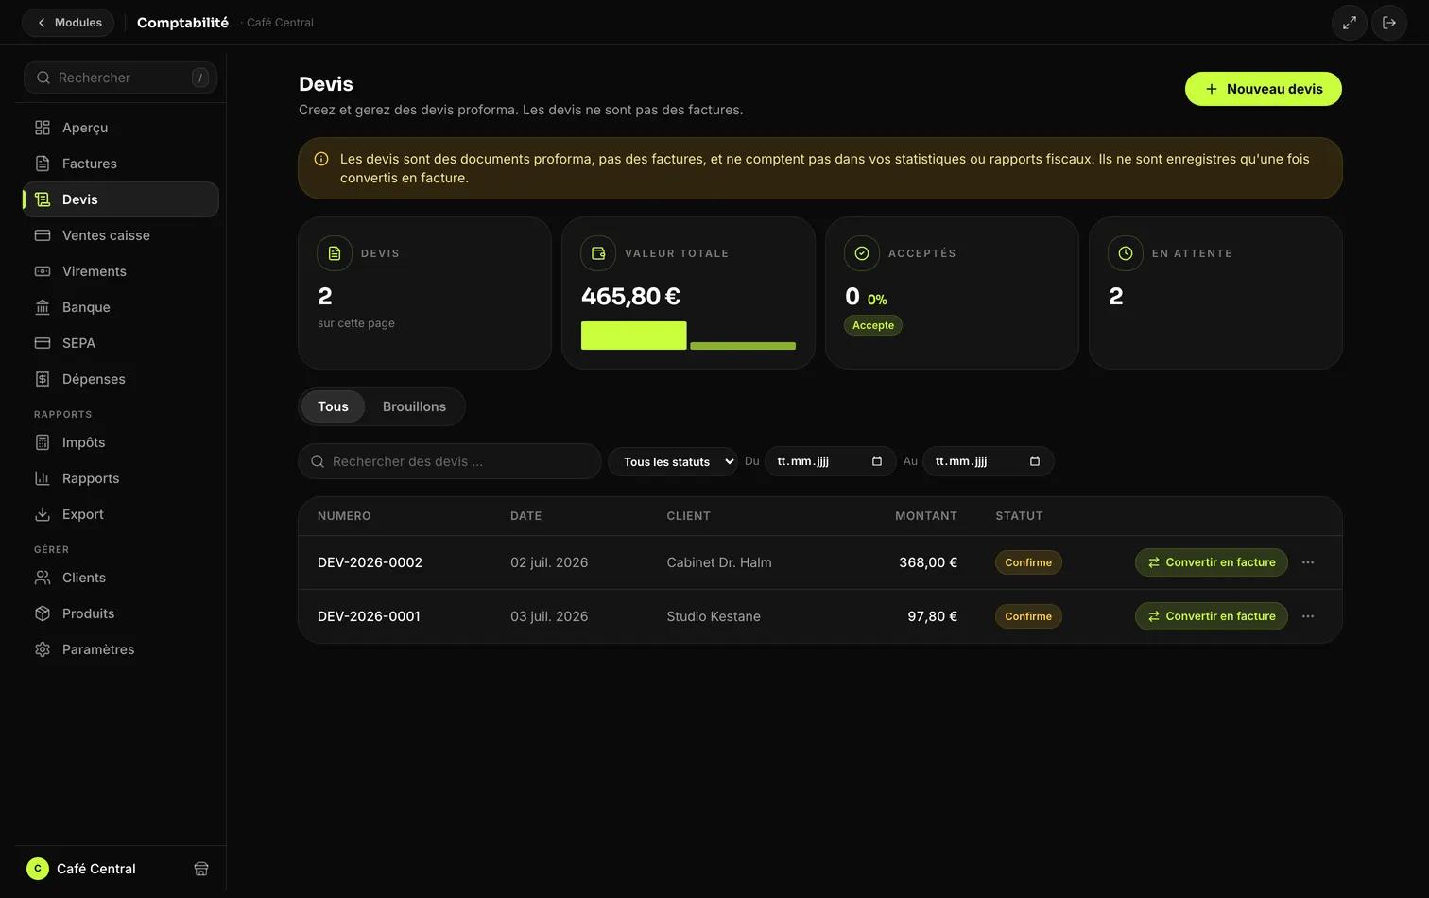The height and width of the screenshot is (898, 1429).
Task: Open calendar picker of the Du date
Action: 877,461
